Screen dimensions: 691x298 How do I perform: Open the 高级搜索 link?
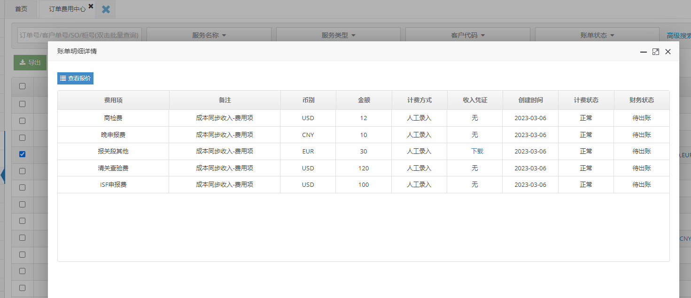pyautogui.click(x=679, y=35)
